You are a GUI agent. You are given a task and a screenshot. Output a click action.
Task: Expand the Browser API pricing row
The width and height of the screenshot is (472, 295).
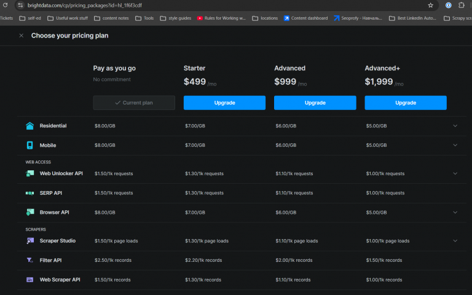click(455, 212)
